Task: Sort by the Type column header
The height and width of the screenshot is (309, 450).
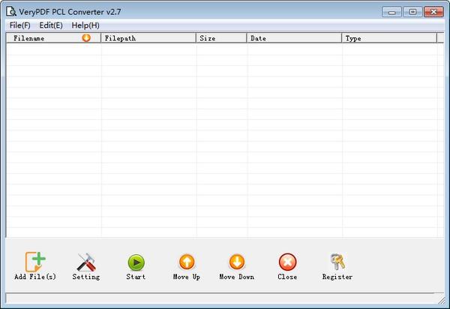Action: pyautogui.click(x=389, y=38)
